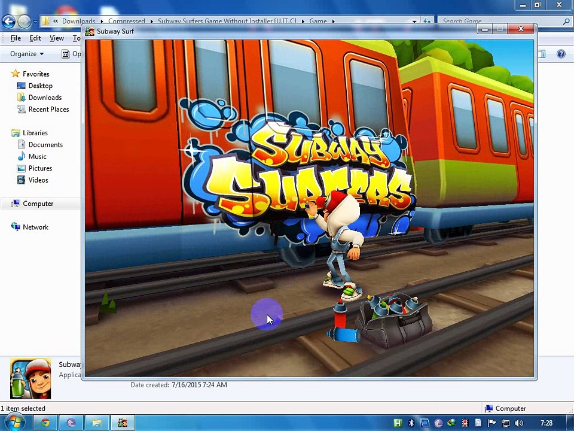The image size is (574, 431).
Task: Click the red filmstrip recorder tray icon
Action: pyautogui.click(x=465, y=423)
